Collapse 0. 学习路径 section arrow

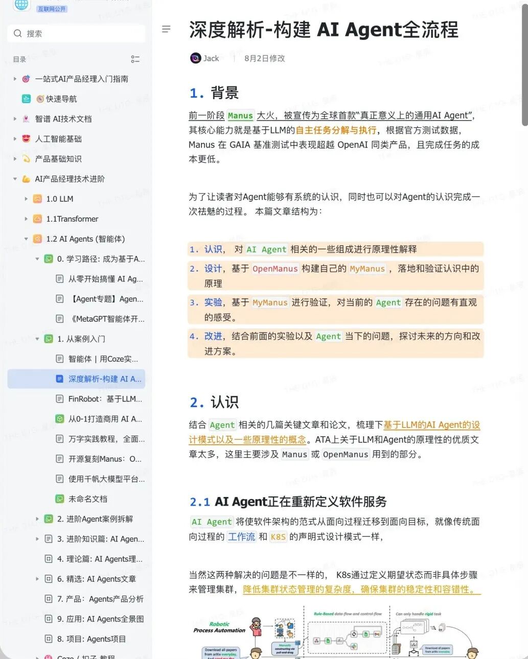point(37,259)
